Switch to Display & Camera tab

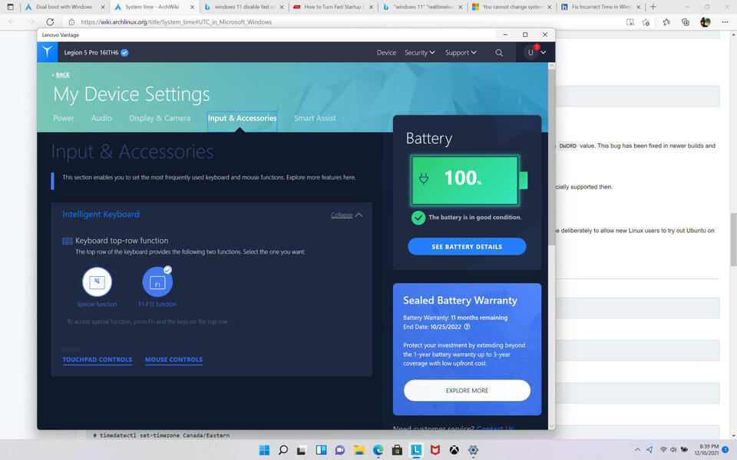click(160, 118)
